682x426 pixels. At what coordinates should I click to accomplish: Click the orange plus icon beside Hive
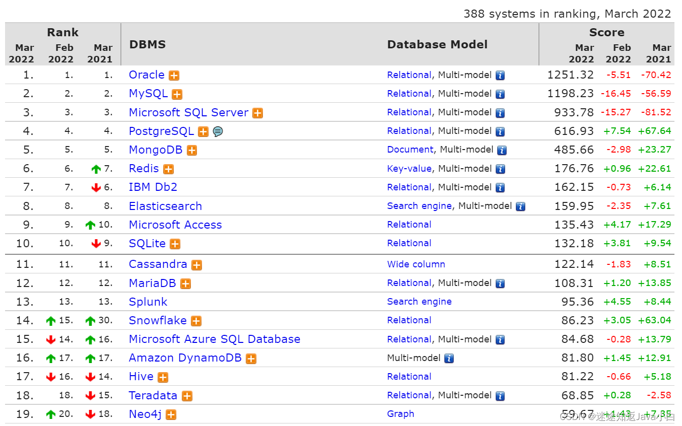click(163, 377)
